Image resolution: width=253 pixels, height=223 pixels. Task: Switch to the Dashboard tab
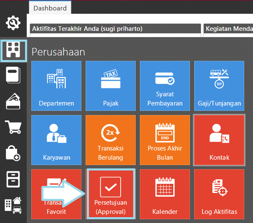pos(50,8)
